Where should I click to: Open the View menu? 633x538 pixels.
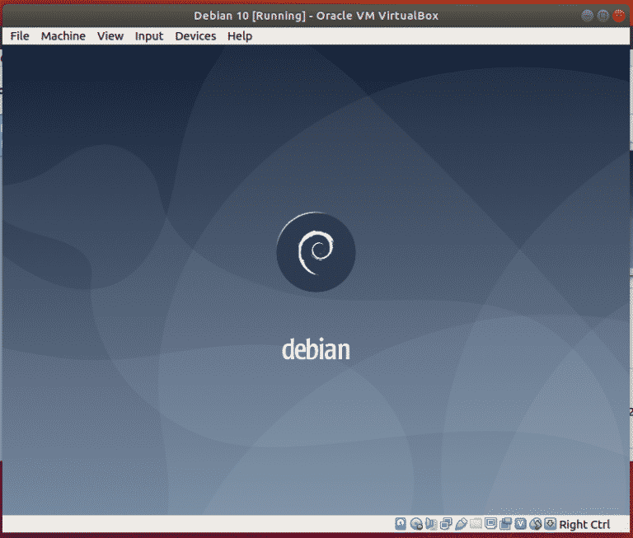110,36
